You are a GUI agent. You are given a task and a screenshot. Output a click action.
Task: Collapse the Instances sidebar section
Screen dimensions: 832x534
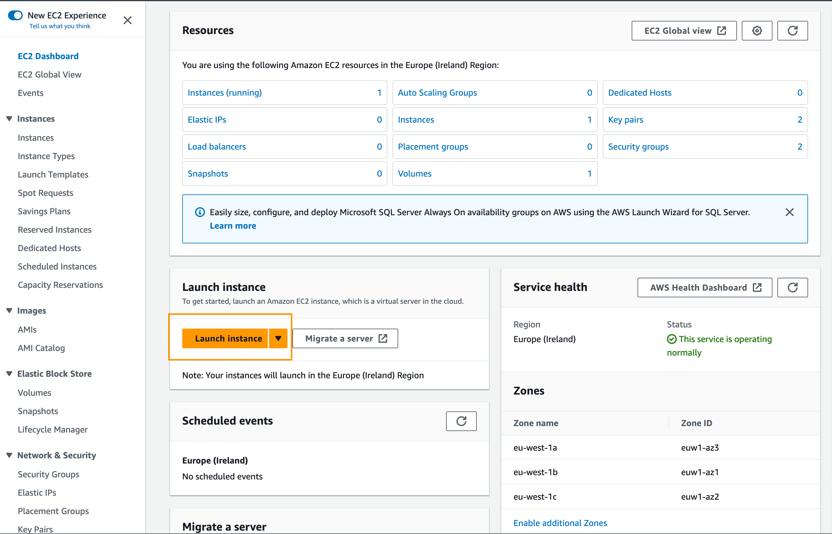pyautogui.click(x=10, y=119)
